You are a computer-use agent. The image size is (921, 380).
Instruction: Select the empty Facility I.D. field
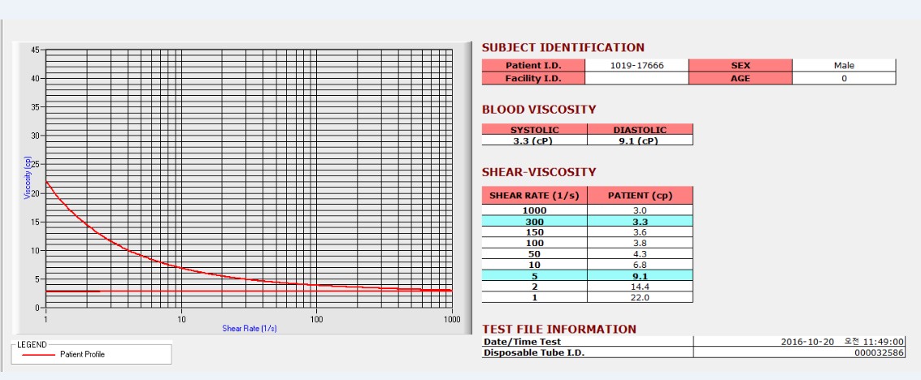tap(636, 78)
